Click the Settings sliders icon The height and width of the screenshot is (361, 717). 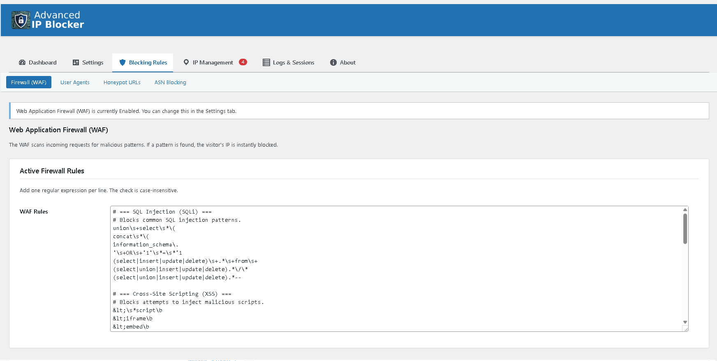click(x=76, y=62)
